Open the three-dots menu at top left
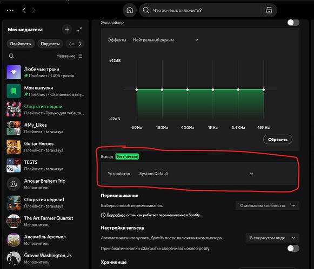Viewport: 314px width, 269px height. click(10, 10)
